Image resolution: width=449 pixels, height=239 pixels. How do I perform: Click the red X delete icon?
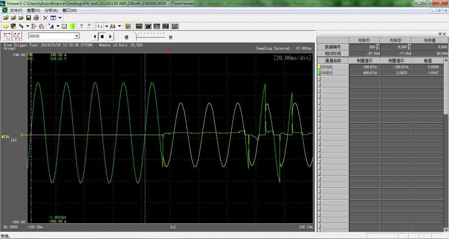[x=45, y=18]
